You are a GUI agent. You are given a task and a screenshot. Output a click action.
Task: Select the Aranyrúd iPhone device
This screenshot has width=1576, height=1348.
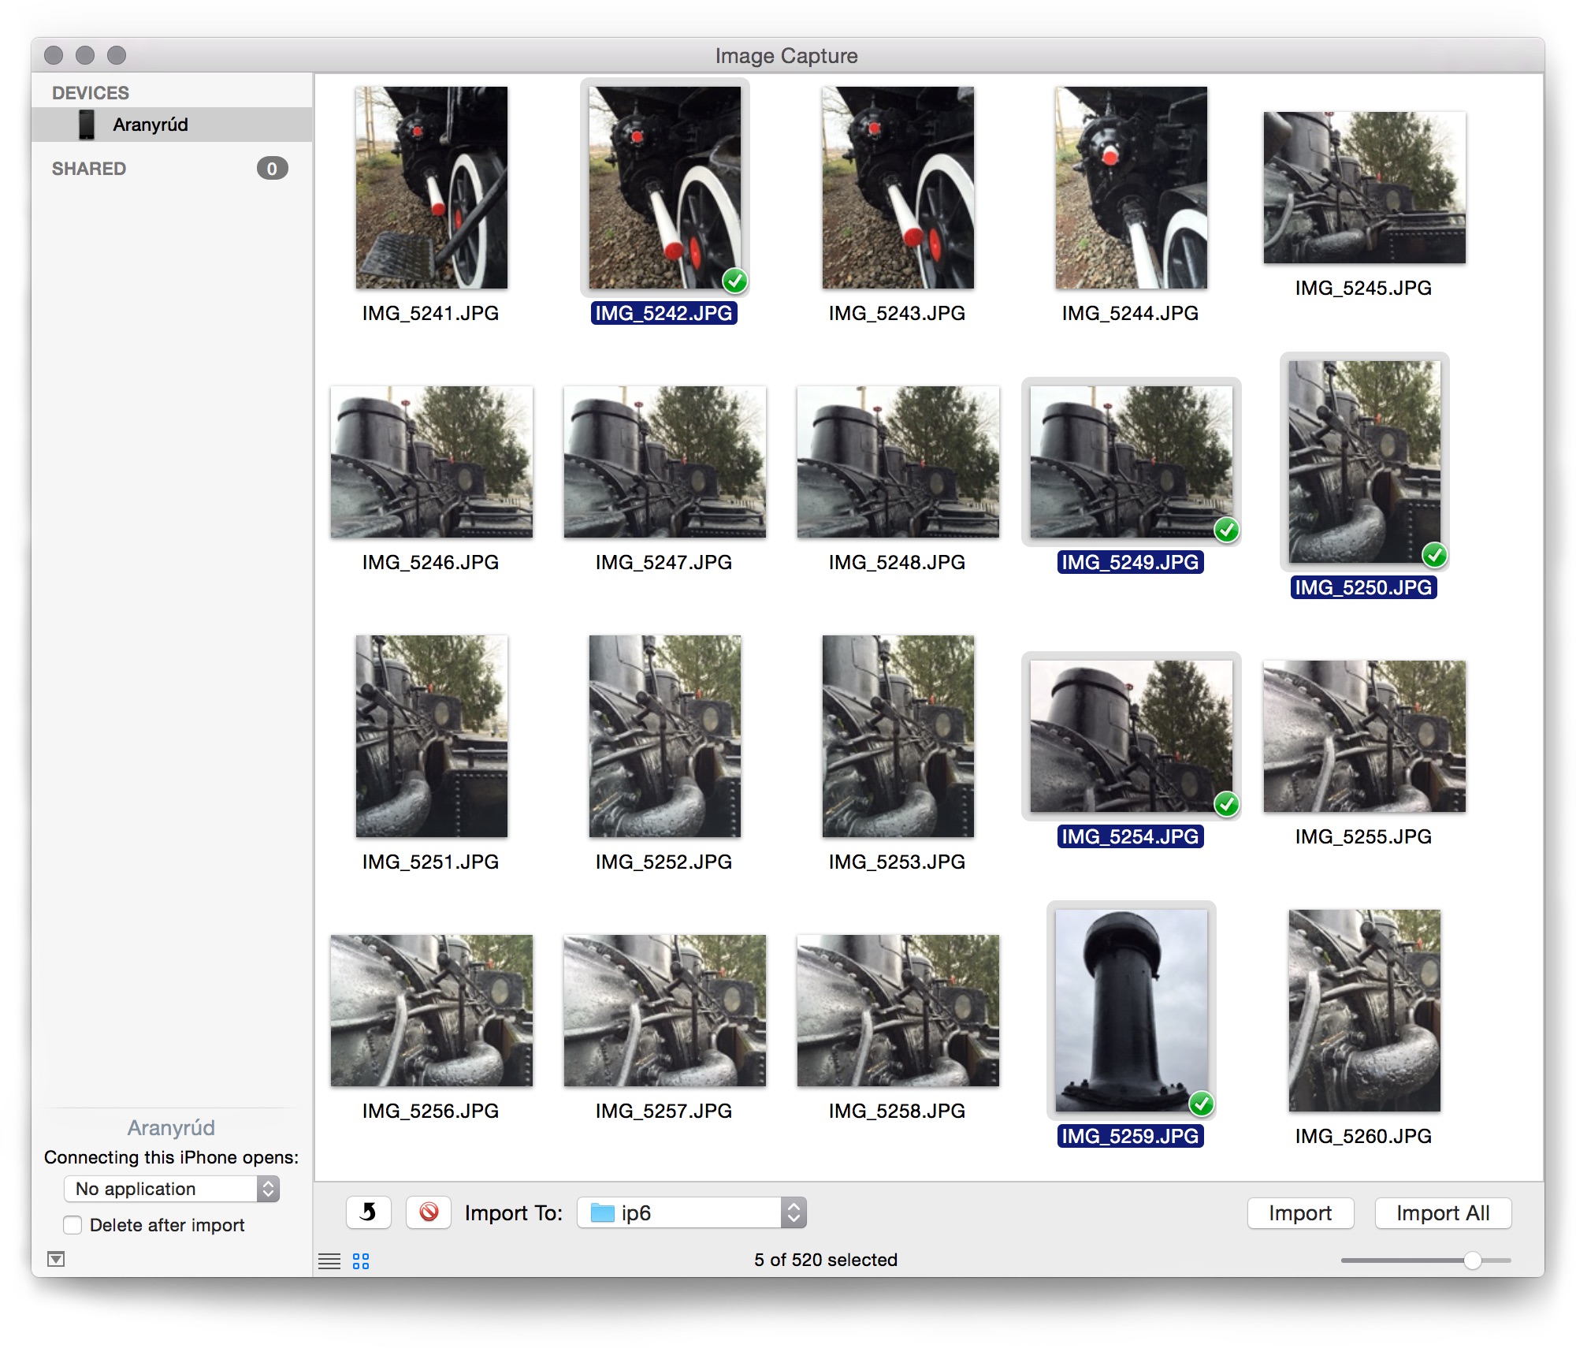[x=172, y=125]
